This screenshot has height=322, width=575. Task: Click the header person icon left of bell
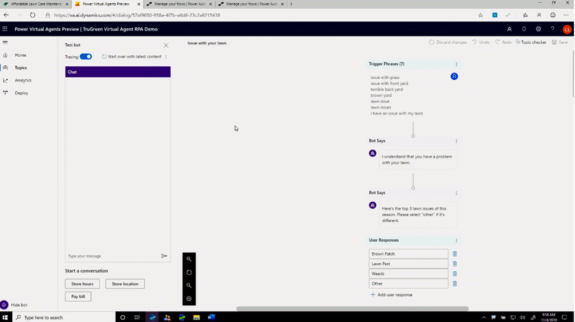click(x=509, y=29)
